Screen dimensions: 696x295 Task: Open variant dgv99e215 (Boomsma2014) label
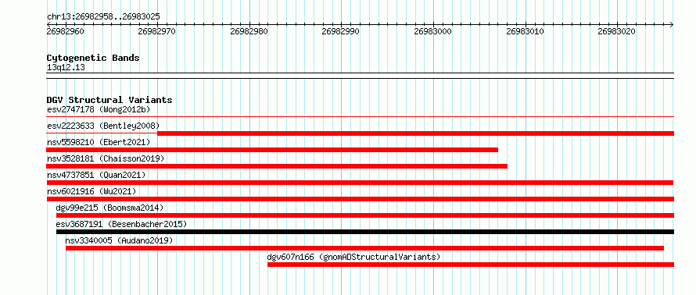109,208
